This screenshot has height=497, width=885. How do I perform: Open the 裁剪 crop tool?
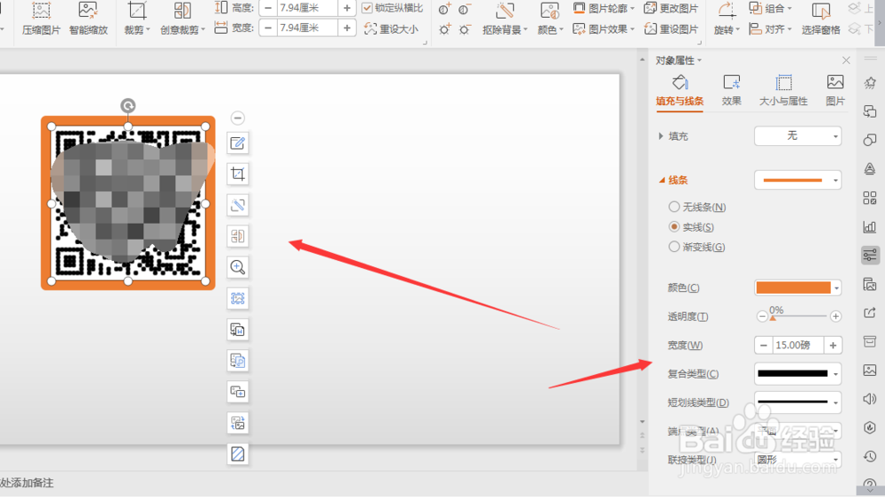coord(136,19)
